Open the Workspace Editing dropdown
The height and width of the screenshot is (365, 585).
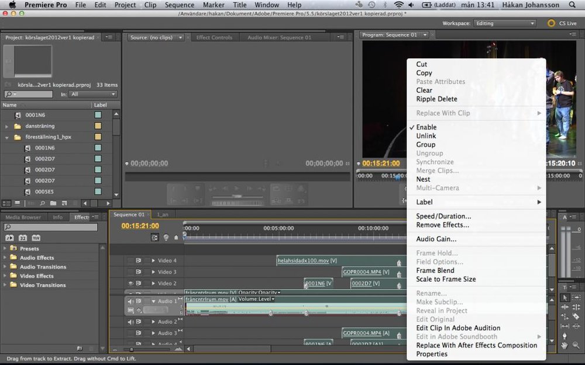(x=505, y=23)
